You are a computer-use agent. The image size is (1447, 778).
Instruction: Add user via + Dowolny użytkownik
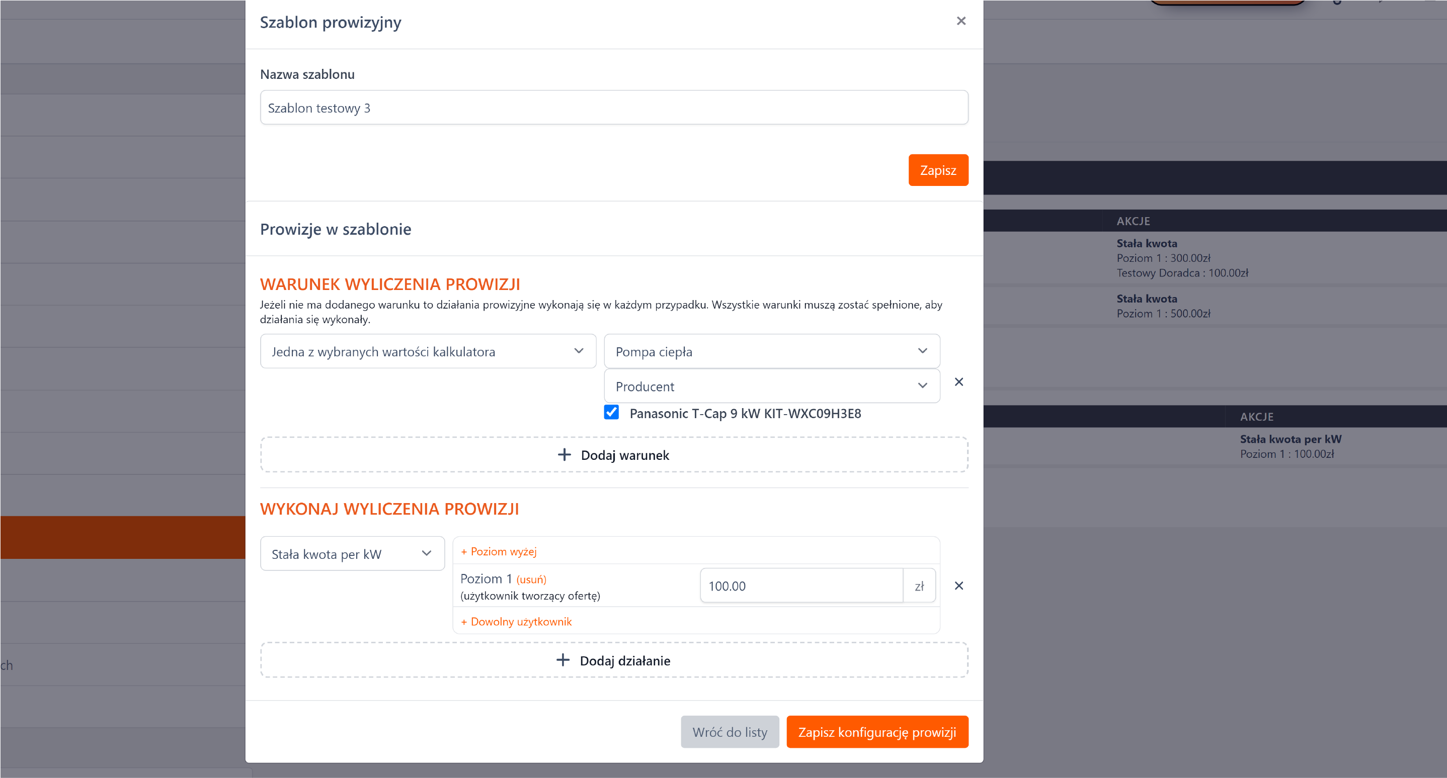click(x=516, y=622)
